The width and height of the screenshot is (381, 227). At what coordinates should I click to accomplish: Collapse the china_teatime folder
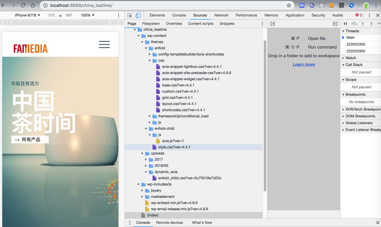click(x=135, y=29)
